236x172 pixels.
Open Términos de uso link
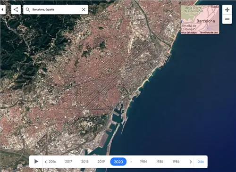pyautogui.click(x=209, y=33)
